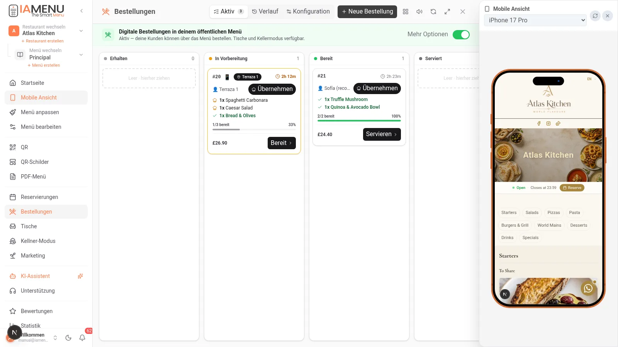This screenshot has height=347, width=618.
Task: Switch to dark mode with the moon icon
Action: (68, 338)
